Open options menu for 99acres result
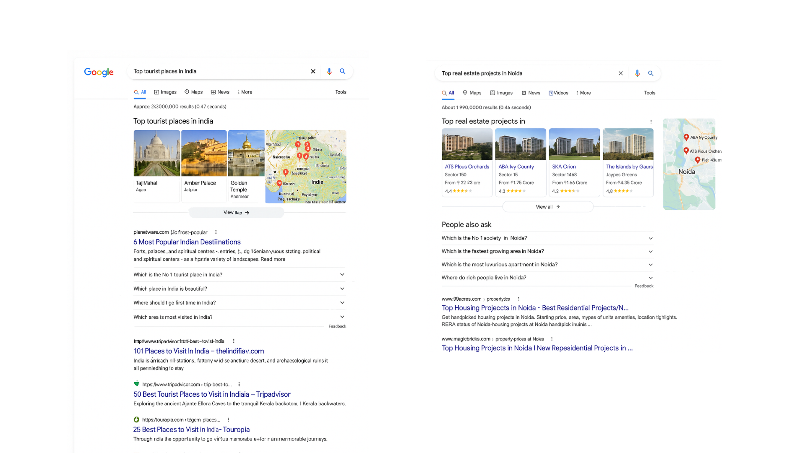Viewport: 797px width, 453px height. pyautogui.click(x=518, y=299)
